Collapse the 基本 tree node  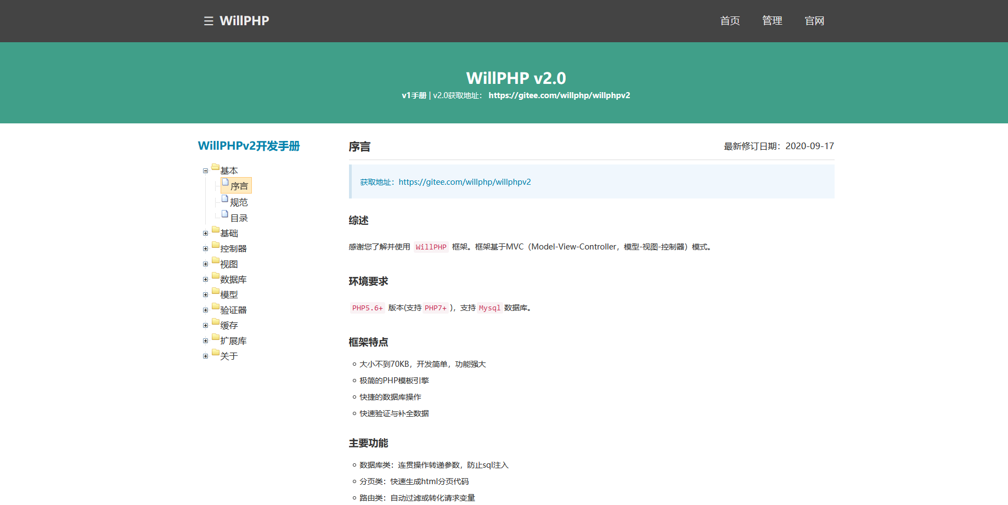206,171
